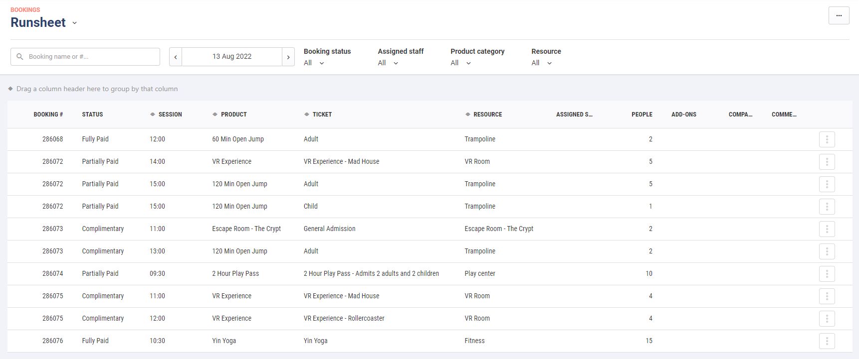The width and height of the screenshot is (859, 359).
Task: Sort by the Booking # column header
Action: coord(48,115)
